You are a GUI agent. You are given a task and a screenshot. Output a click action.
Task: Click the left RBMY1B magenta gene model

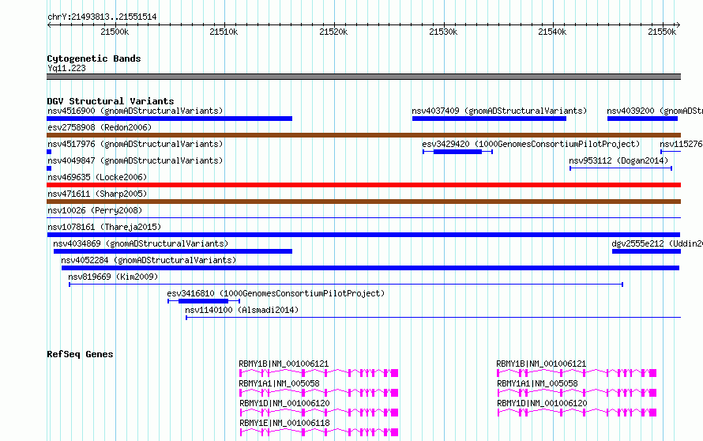click(319, 373)
